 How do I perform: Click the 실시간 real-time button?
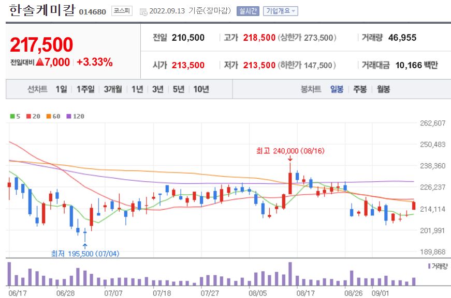tap(248, 11)
